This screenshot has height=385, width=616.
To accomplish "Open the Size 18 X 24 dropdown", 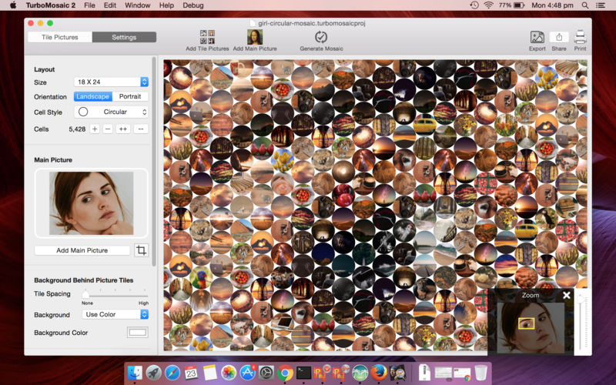I will pos(111,82).
